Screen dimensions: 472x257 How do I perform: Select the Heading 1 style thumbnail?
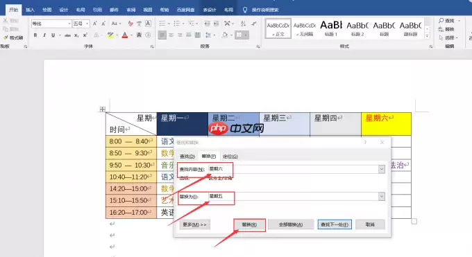[331, 28]
